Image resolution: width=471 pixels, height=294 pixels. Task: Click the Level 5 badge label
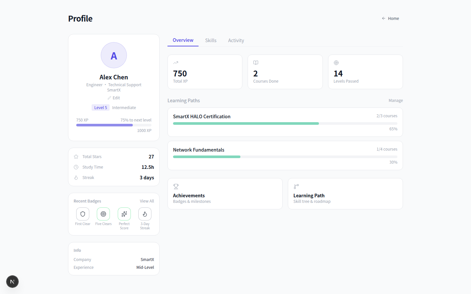[100, 108]
